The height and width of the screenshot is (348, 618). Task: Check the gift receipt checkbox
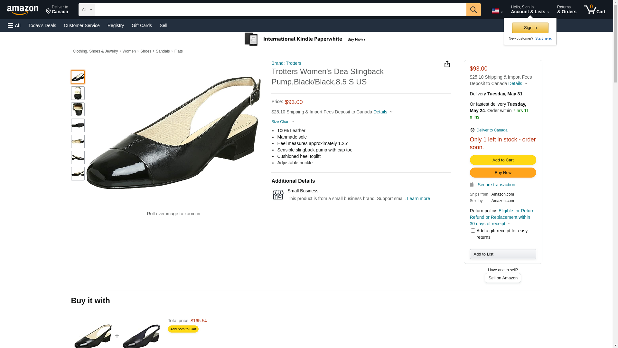click(473, 231)
